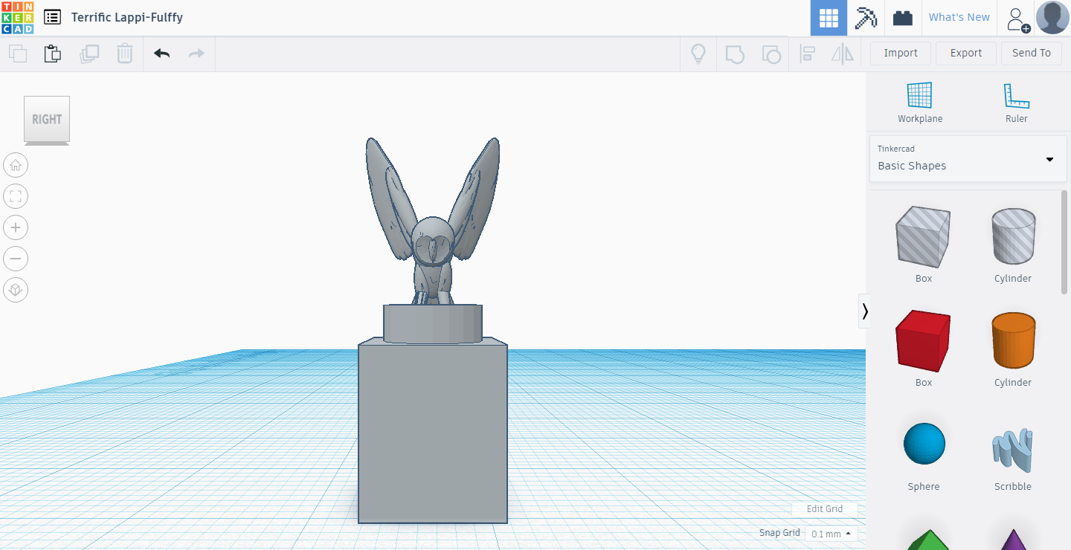The height and width of the screenshot is (550, 1071).
Task: Open the Blocks pickaxe mode
Action: point(866,18)
